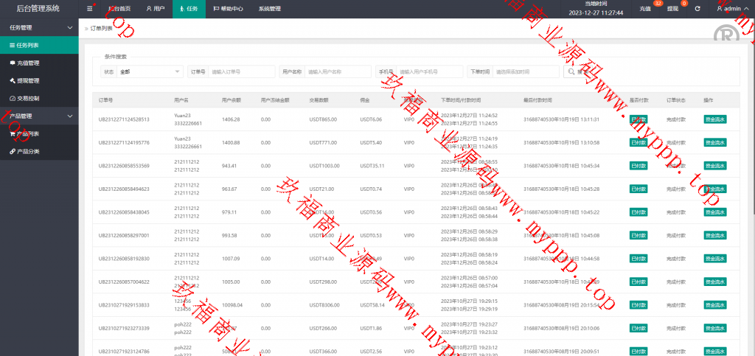The image size is (755, 356).
Task: Click the hamburger sidebar toggle icon
Action: tap(90, 9)
